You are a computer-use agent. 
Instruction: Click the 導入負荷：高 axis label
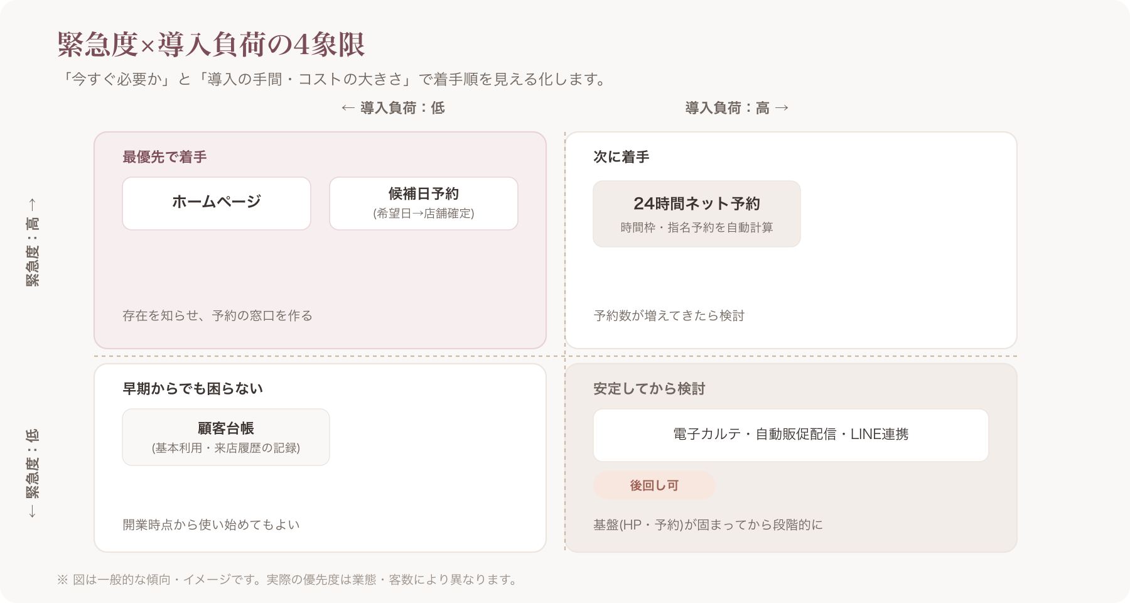click(737, 108)
